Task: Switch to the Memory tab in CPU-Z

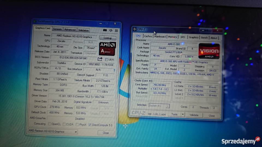Action: (172, 37)
